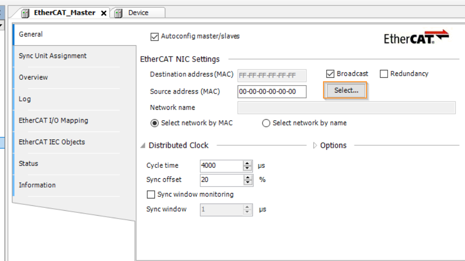Click the EtherCAT logo
The image size is (465, 261).
click(x=416, y=37)
